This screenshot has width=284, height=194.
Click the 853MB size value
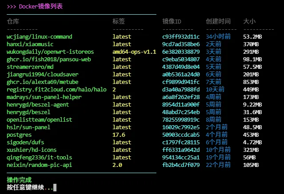point(252,82)
